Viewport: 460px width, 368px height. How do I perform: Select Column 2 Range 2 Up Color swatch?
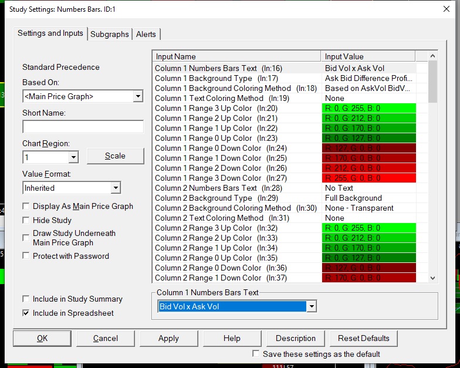tap(368, 238)
